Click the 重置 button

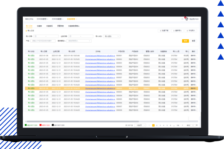(193, 41)
